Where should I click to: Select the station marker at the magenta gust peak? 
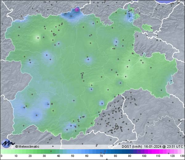point(77,10)
